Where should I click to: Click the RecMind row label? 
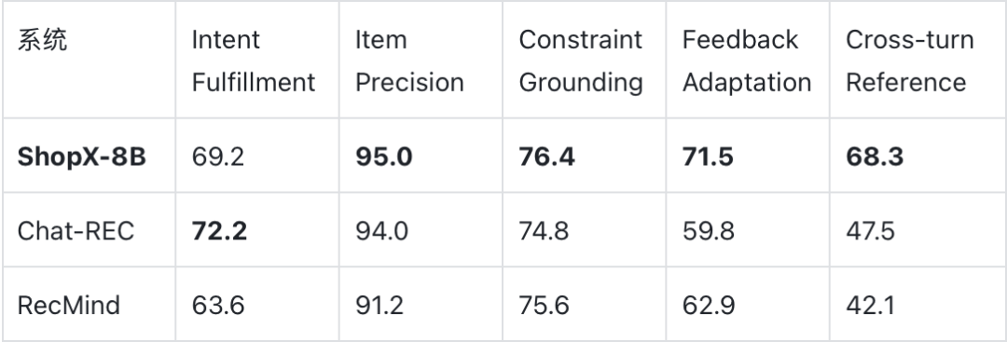pyautogui.click(x=69, y=305)
